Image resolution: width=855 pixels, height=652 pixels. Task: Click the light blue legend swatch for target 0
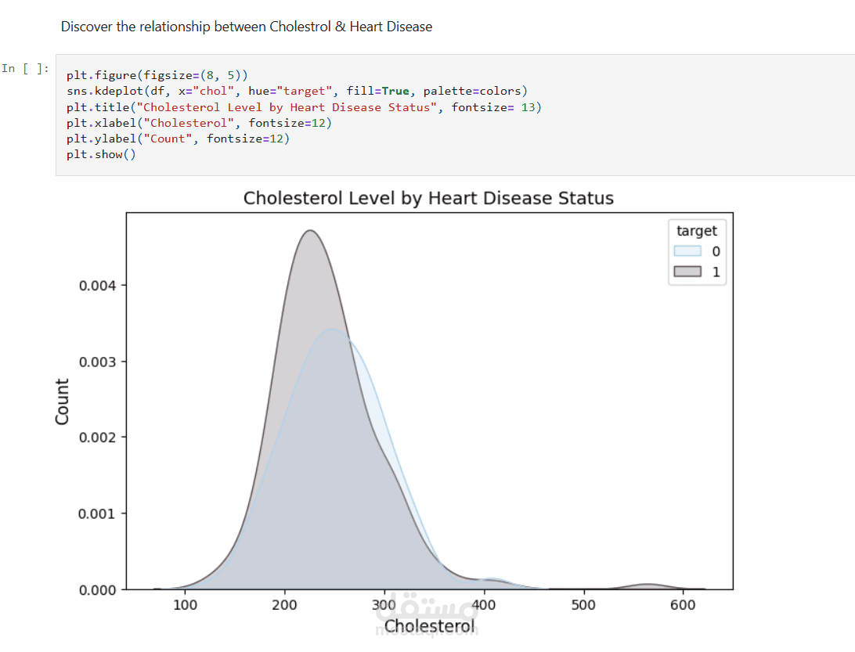687,251
